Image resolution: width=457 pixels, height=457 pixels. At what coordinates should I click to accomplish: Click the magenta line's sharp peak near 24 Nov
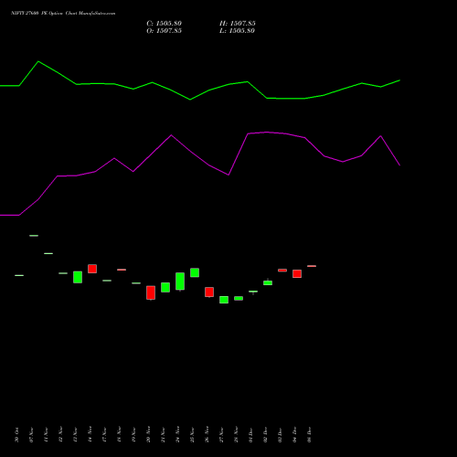[x=171, y=135]
